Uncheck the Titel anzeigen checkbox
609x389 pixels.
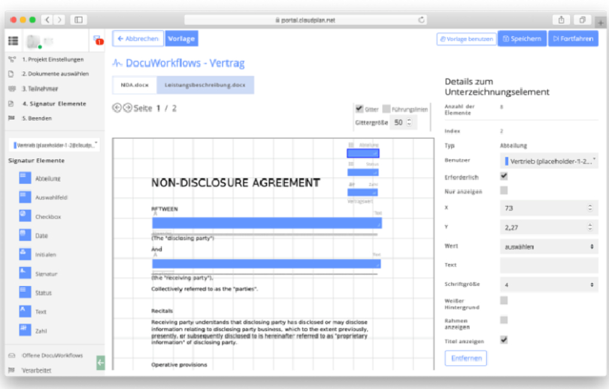click(x=504, y=340)
